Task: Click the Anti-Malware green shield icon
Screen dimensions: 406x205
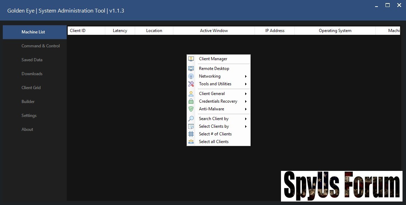Action: (191, 109)
